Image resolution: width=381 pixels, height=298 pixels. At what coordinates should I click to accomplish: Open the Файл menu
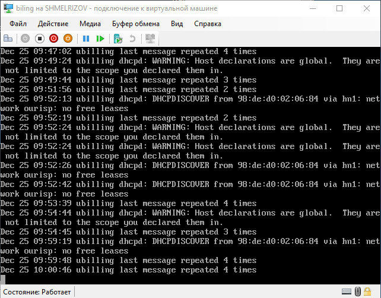click(18, 24)
